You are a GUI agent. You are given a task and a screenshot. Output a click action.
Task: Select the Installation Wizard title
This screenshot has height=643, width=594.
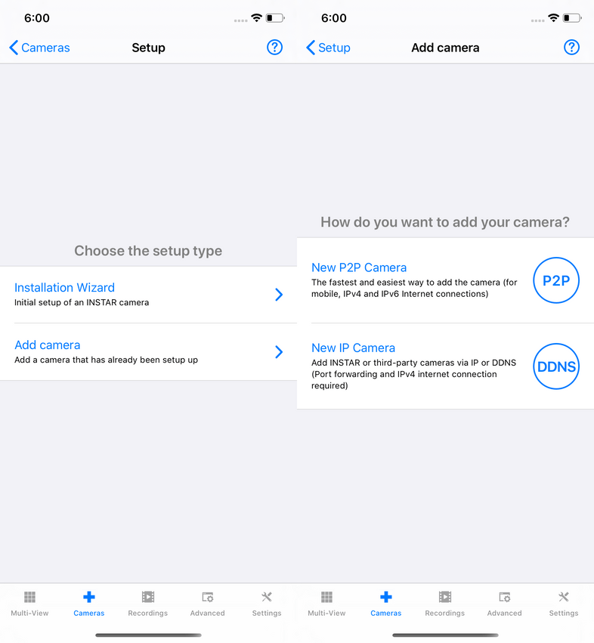tap(64, 287)
